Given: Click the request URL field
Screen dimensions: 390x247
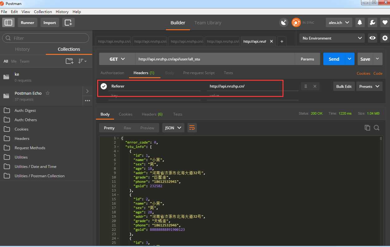Looking at the screenshot, I should pyautogui.click(x=215, y=59).
